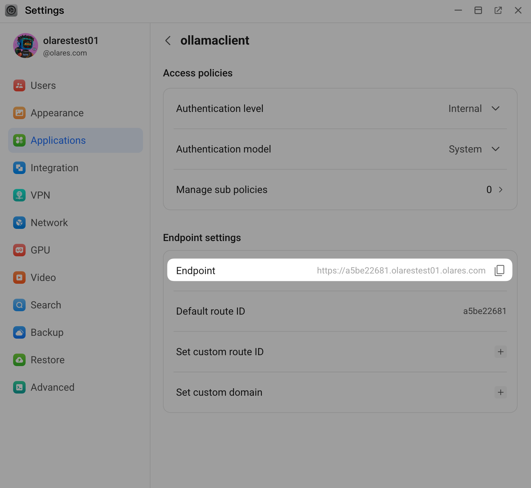Open the Backup section icon
The width and height of the screenshot is (531, 488).
pyautogui.click(x=19, y=332)
